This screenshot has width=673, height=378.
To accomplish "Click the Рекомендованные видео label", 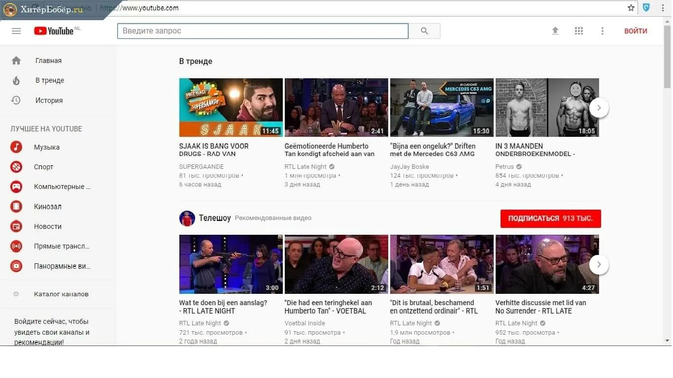I will pos(273,218).
